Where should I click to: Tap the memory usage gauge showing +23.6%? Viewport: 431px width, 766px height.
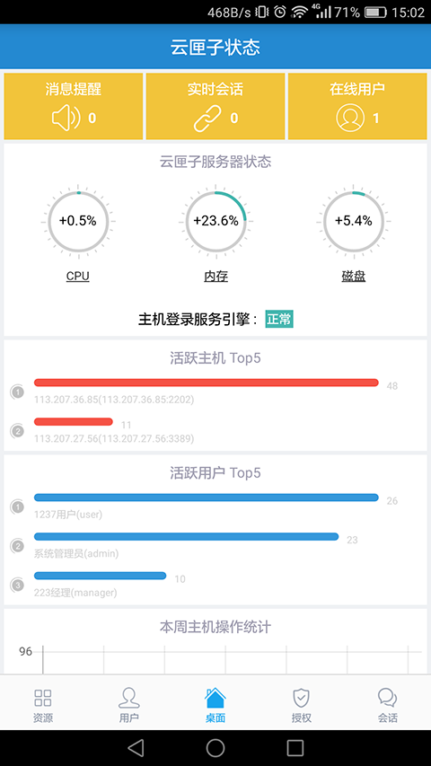point(215,221)
